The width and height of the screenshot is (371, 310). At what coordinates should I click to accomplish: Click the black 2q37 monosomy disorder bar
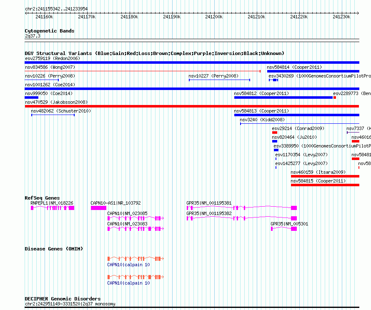pyautogui.click(x=192, y=307)
